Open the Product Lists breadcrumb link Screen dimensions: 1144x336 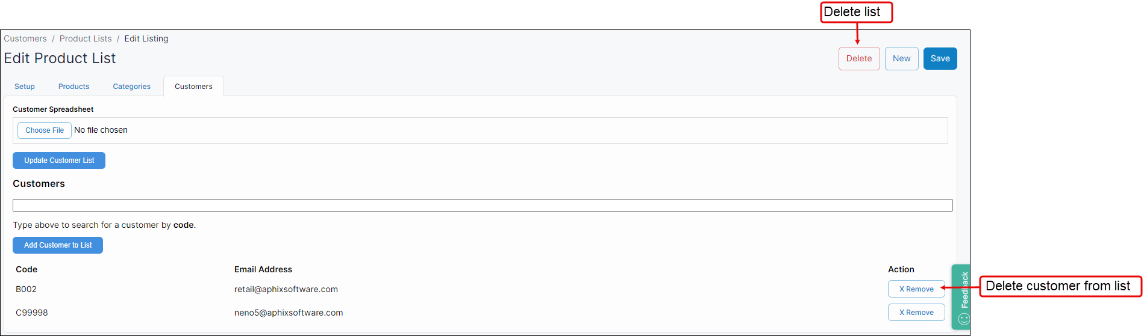(86, 38)
